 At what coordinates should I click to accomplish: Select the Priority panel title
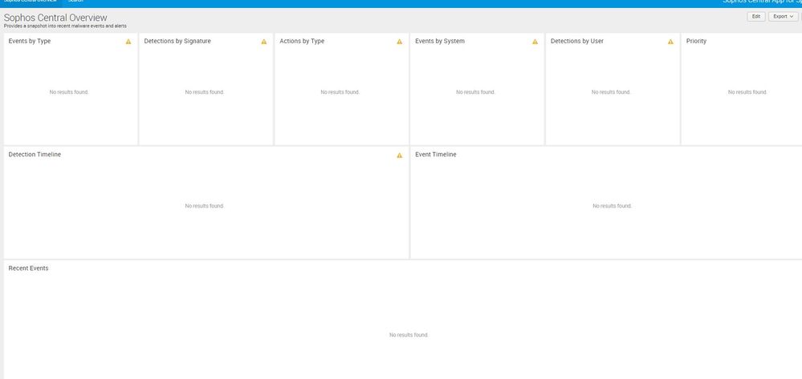click(x=696, y=42)
